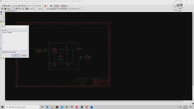Open the Draw menu
The image size is (194, 109).
9,3
